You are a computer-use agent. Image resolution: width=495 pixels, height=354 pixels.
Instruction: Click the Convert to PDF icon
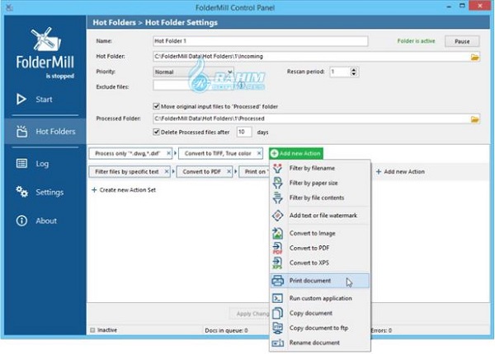click(x=277, y=248)
